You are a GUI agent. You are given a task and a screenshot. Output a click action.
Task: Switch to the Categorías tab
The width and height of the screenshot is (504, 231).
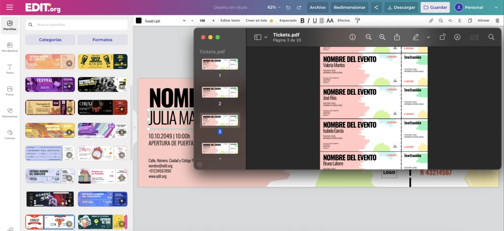pyautogui.click(x=50, y=39)
